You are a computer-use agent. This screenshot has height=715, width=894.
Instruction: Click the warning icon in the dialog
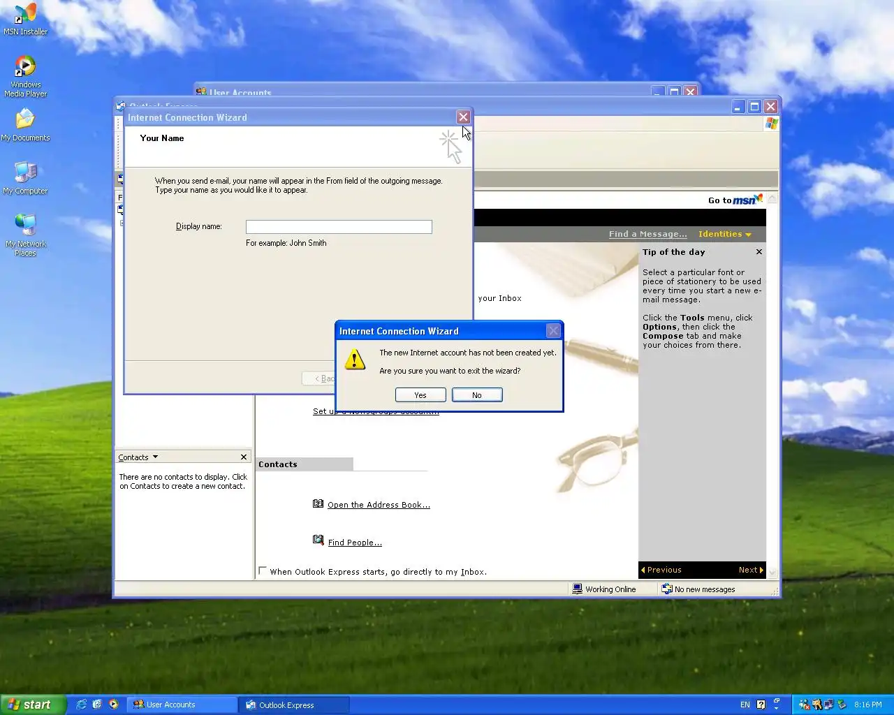tap(355, 360)
